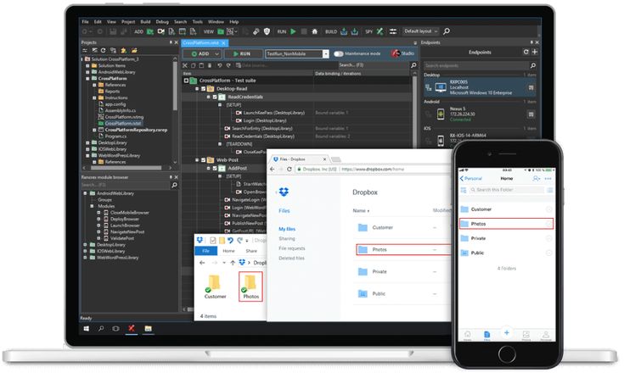The width and height of the screenshot is (624, 373).
Task: Toggle the CrossPlatform - Test suite checkbox
Action: click(x=186, y=81)
